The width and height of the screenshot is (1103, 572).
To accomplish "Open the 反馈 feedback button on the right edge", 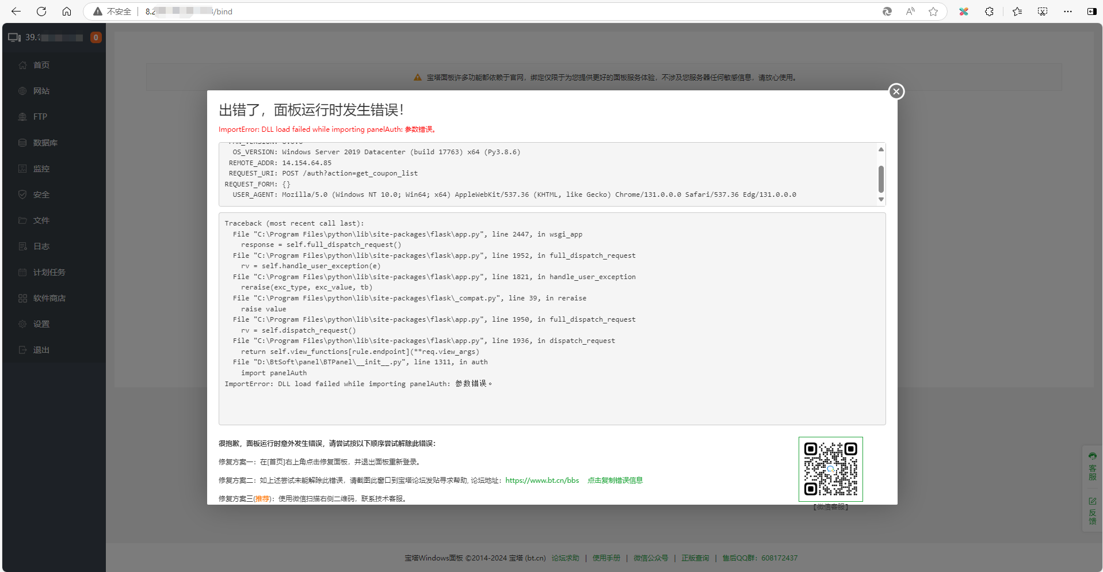I will point(1092,511).
